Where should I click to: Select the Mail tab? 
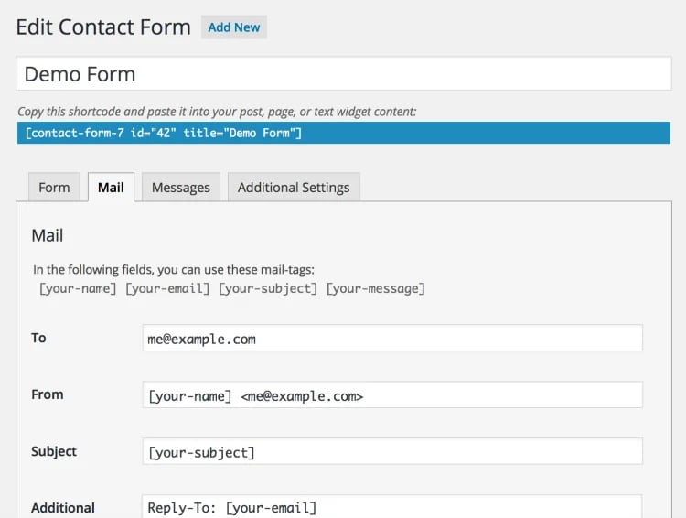pos(111,187)
